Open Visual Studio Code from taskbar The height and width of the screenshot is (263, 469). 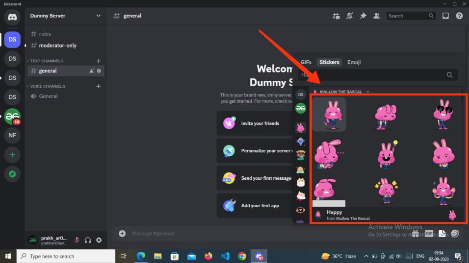225,256
